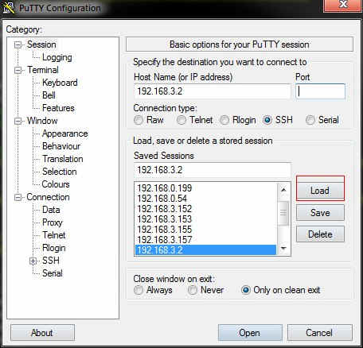Focus the Port input field

coord(320,91)
